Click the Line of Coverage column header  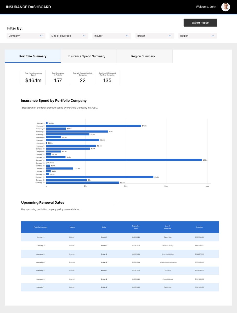[x=168, y=227]
